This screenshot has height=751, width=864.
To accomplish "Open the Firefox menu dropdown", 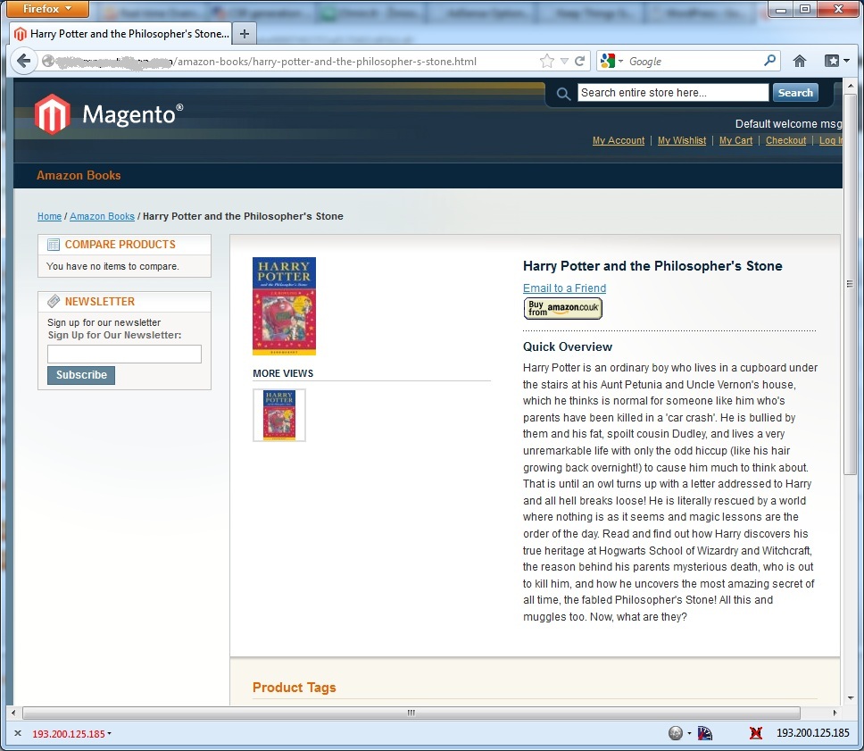I will (x=47, y=9).
